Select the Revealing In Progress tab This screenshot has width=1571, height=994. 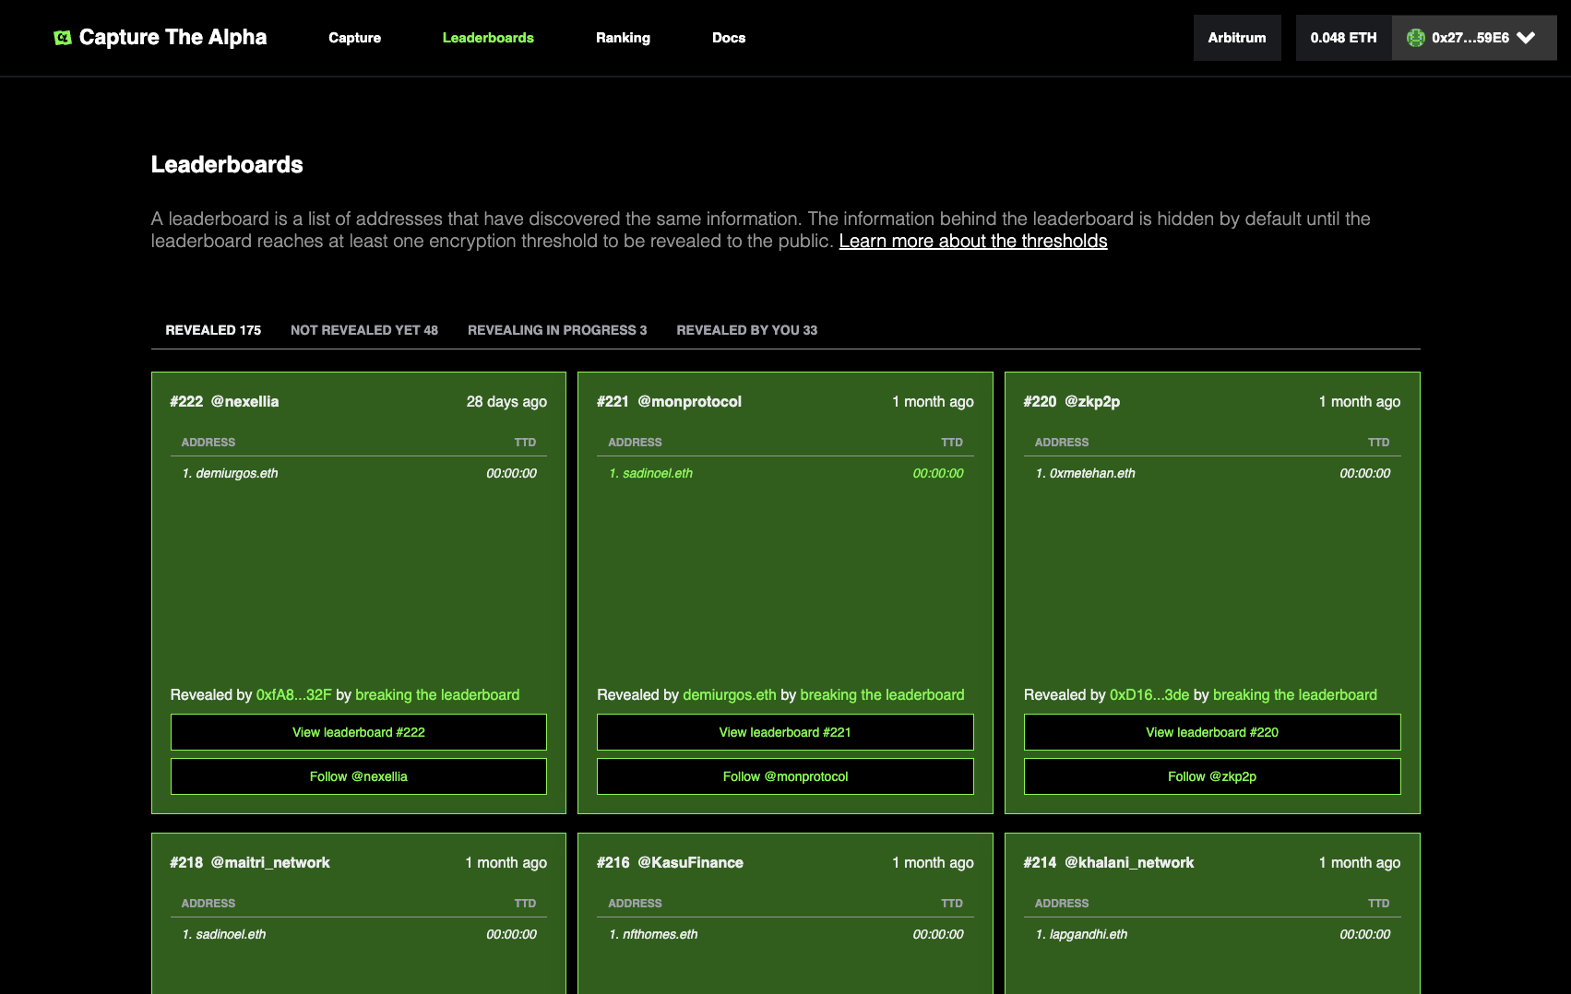[x=556, y=330]
